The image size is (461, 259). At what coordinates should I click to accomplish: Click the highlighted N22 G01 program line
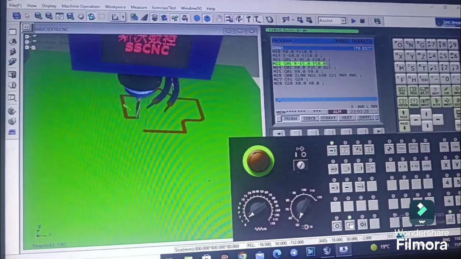pos(299,64)
